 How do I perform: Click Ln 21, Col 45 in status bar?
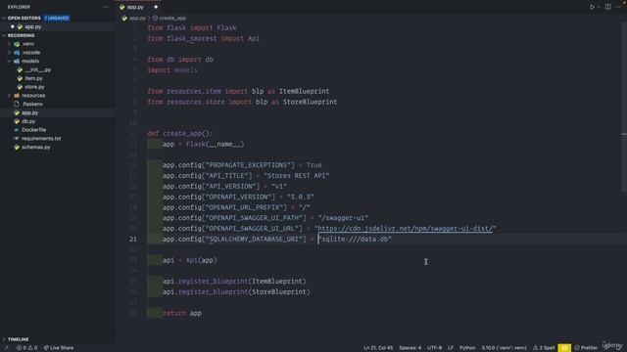[x=378, y=348]
